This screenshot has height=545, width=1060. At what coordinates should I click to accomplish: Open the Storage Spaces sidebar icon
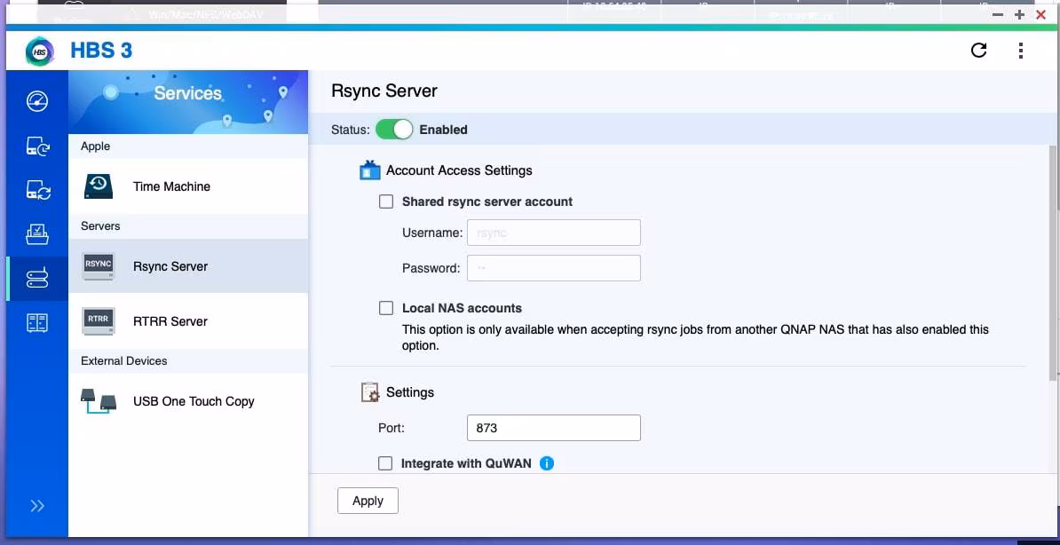click(37, 322)
